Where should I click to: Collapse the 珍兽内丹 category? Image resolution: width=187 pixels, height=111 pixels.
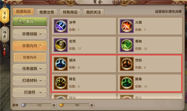click(30, 46)
